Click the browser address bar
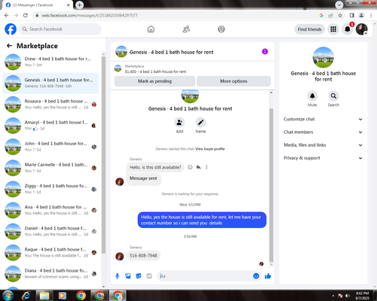The width and height of the screenshot is (377, 301). (176, 15)
